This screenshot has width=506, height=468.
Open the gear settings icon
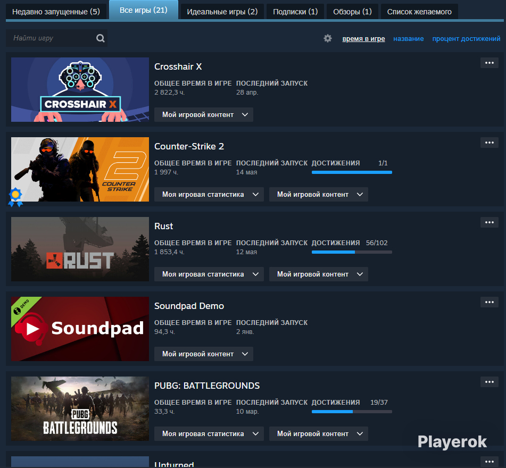click(x=328, y=38)
